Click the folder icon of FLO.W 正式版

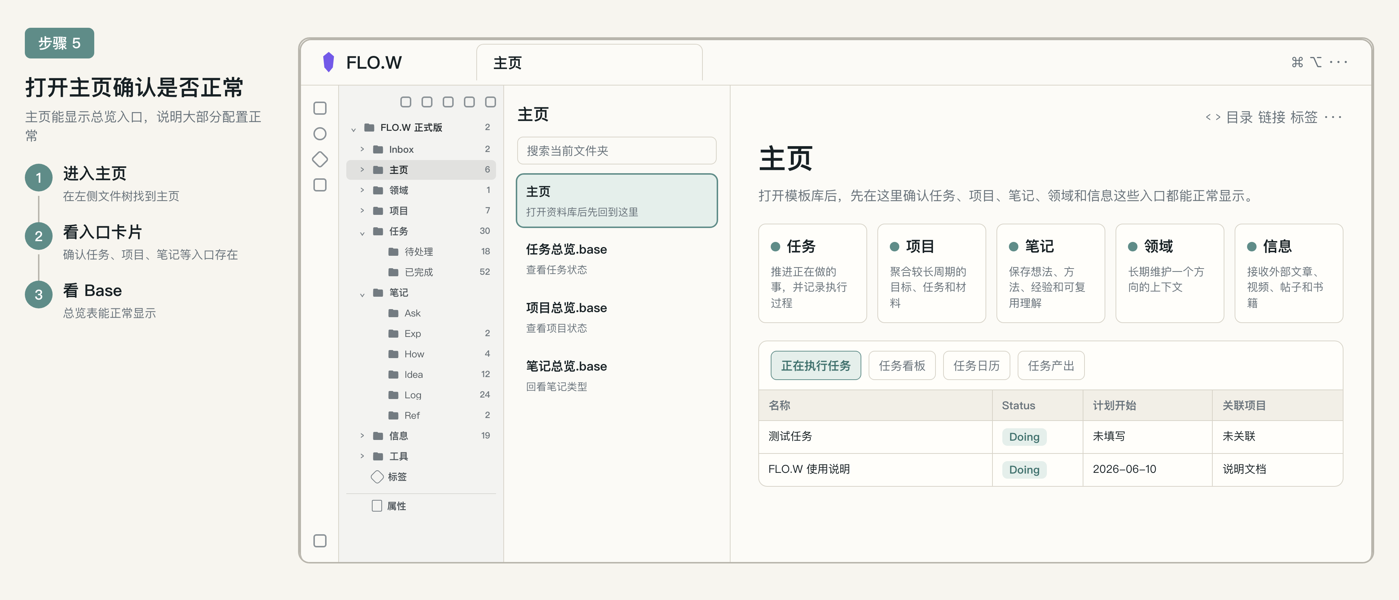[369, 127]
